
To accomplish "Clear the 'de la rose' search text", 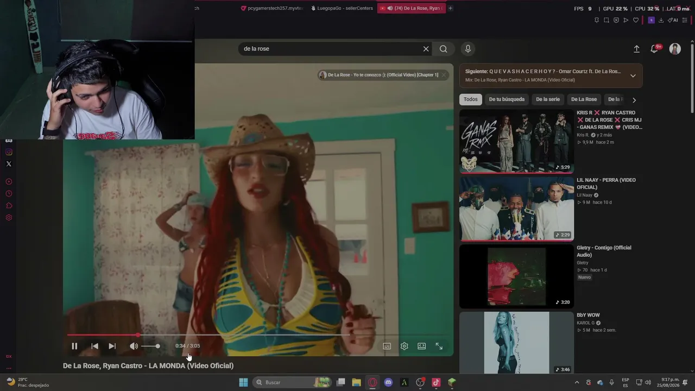I will pos(426,49).
